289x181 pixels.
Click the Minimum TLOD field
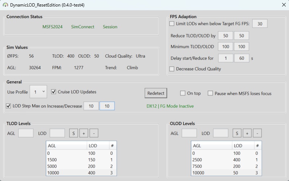point(226,46)
